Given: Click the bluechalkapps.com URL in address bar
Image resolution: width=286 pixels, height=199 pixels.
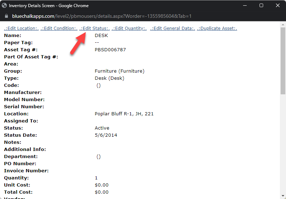Looking at the screenshot, I should [x=102, y=16].
